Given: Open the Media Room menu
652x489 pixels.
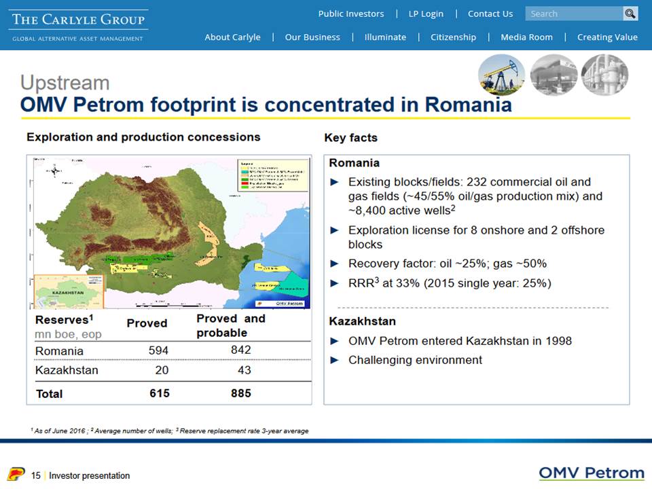Looking at the screenshot, I should 527,37.
